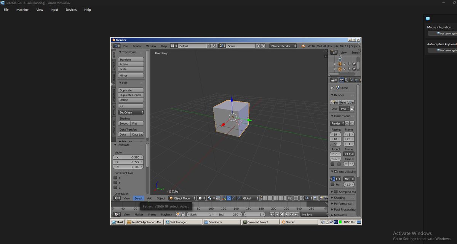Add a new scene with plus icon
This screenshot has width=457, height=244.
258,46
